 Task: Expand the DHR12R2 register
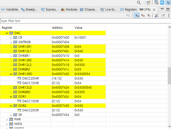pyautogui.click(x=11, y=61)
